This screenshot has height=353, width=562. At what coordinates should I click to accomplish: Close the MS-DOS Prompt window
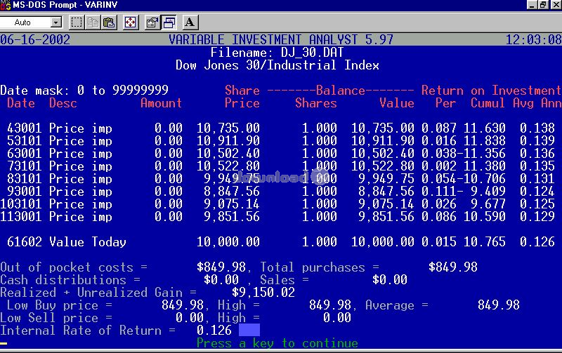click(556, 5)
